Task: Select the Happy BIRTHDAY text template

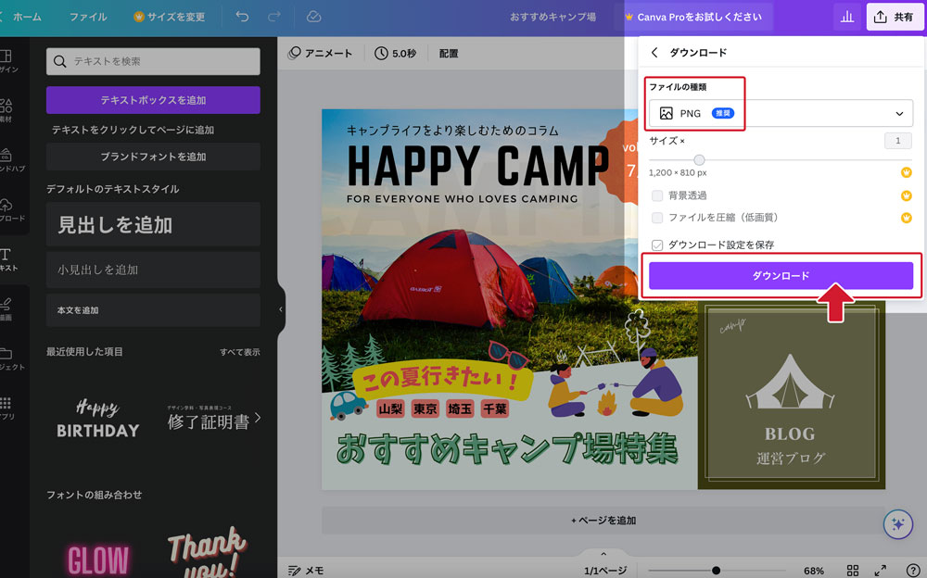Action: (x=98, y=419)
